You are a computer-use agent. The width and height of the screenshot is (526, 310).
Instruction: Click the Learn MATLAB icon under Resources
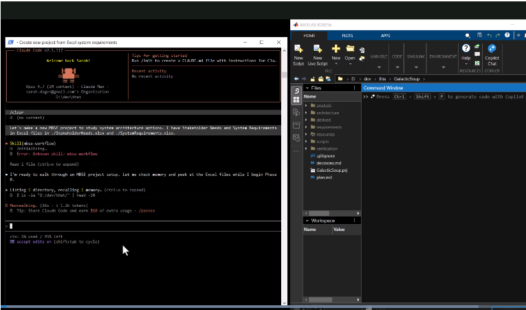coord(477,63)
